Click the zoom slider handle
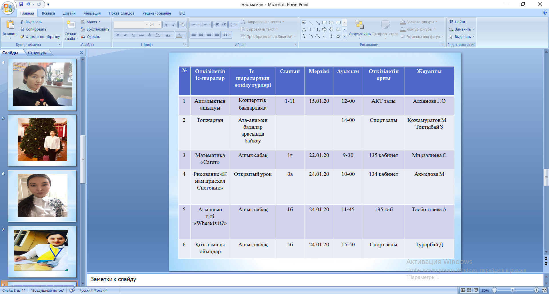549x294 pixels. coord(513,290)
